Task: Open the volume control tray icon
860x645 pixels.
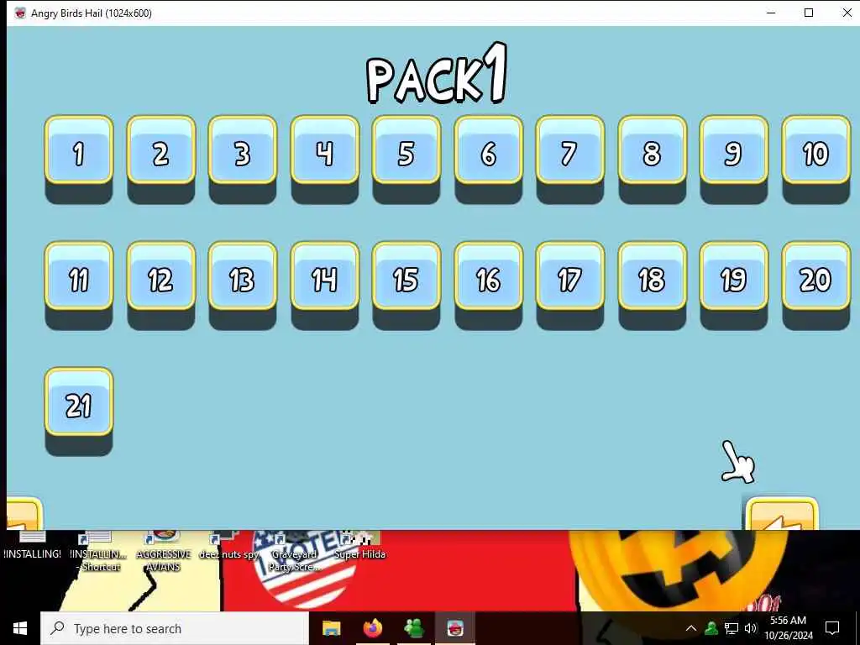Action: [750, 628]
